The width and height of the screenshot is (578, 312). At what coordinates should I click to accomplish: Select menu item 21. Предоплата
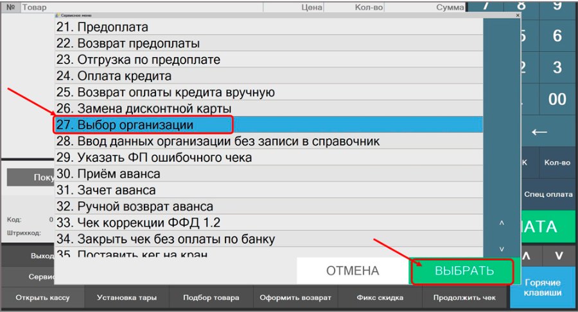268,27
